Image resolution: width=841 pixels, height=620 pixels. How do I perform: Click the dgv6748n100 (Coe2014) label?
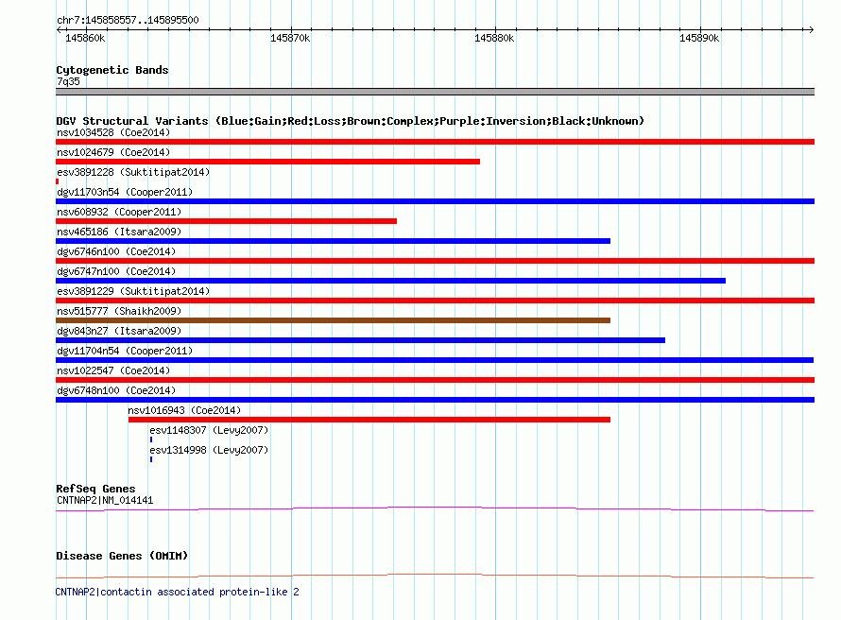pos(116,390)
